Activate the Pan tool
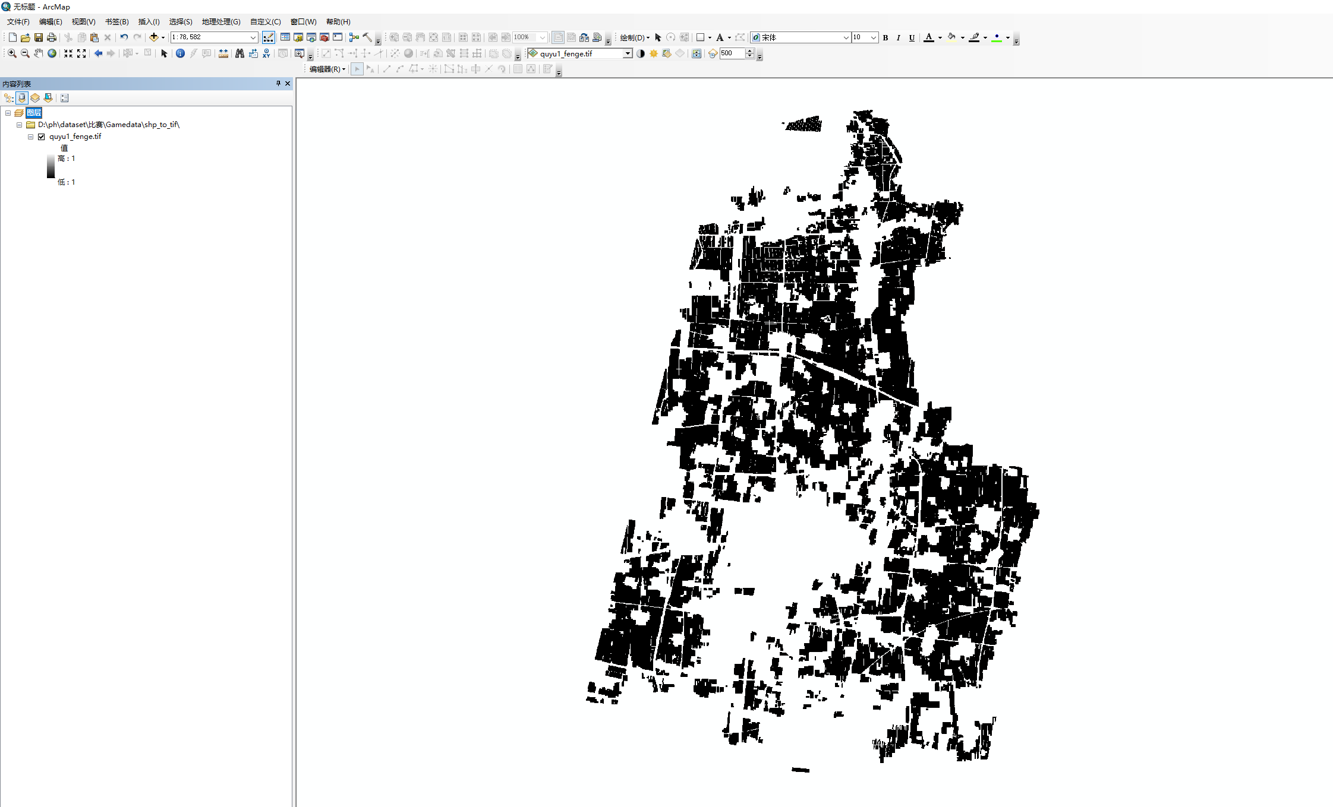Image resolution: width=1333 pixels, height=807 pixels. click(38, 53)
